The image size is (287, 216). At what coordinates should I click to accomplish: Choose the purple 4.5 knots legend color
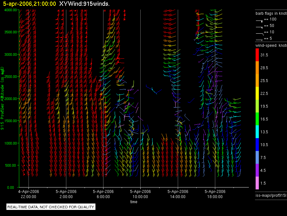pos(257,170)
